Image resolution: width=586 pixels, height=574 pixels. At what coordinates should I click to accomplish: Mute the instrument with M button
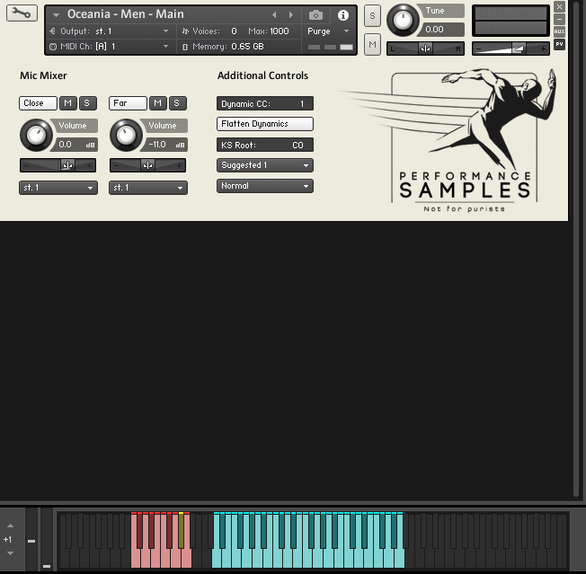point(372,44)
